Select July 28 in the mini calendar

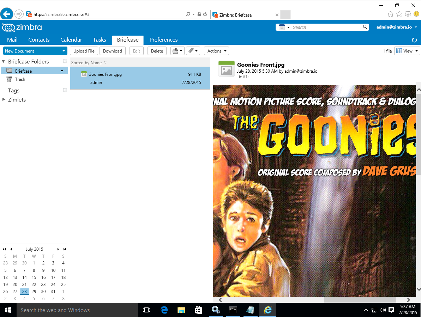click(24, 291)
